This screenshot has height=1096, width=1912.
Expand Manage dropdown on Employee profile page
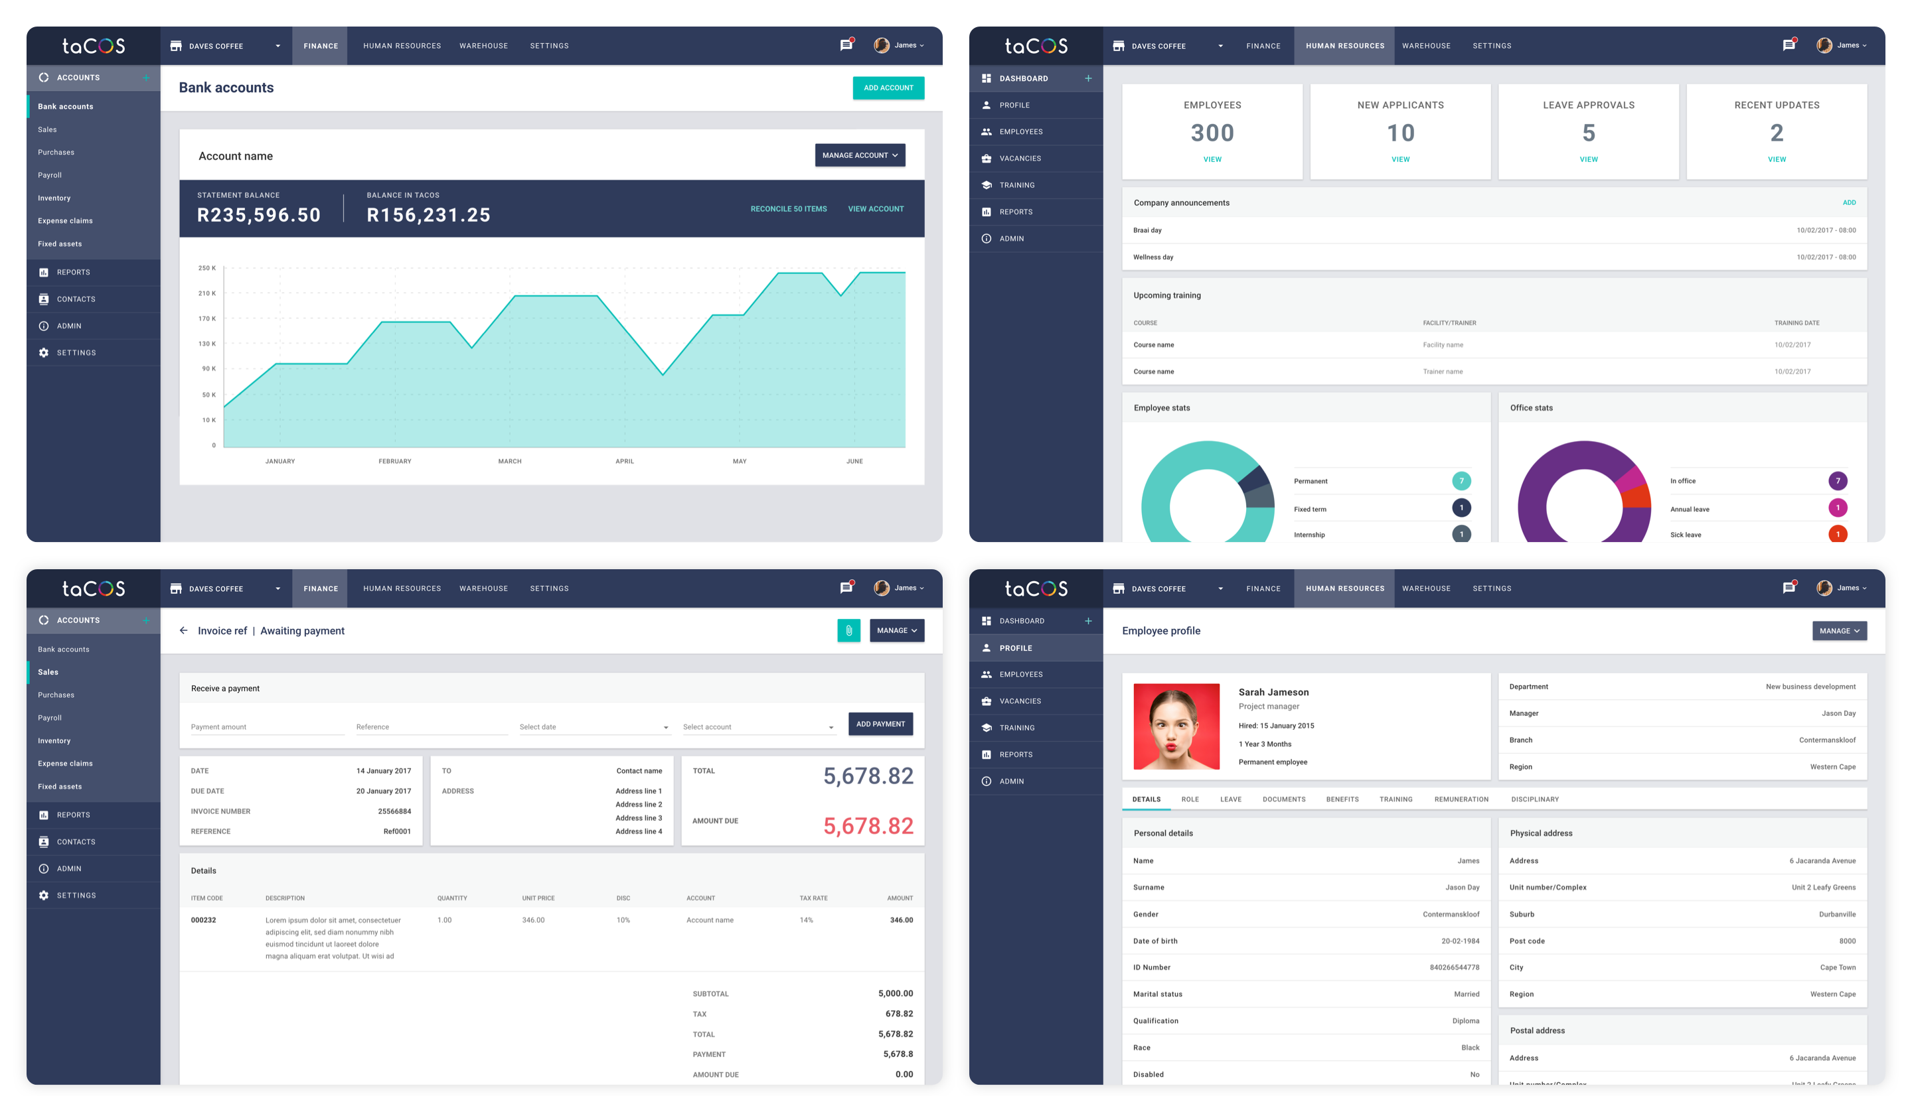1838,630
